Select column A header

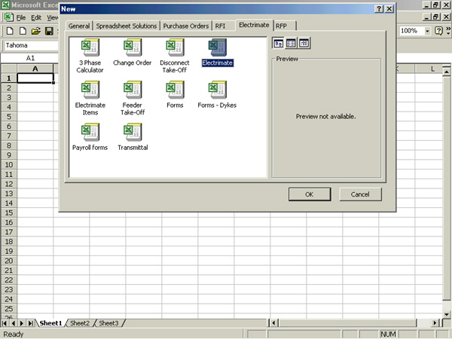(x=35, y=69)
